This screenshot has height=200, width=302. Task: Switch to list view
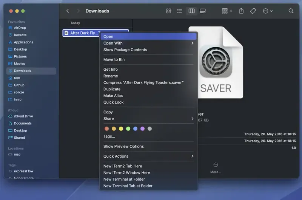click(x=180, y=11)
